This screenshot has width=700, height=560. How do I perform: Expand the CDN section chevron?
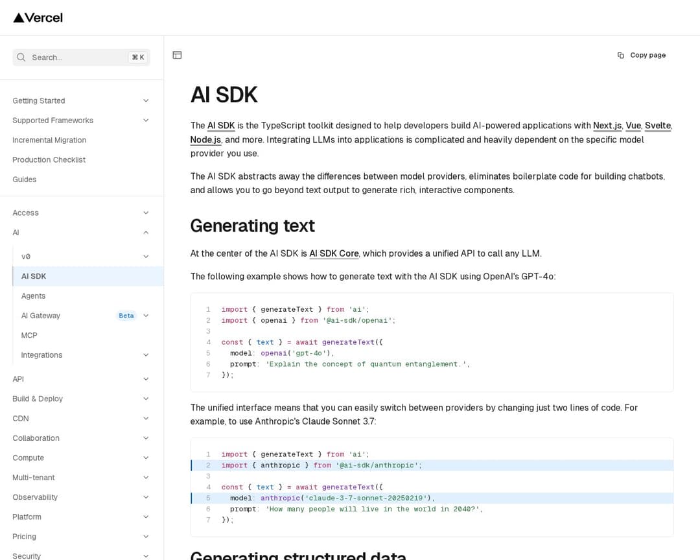point(146,419)
